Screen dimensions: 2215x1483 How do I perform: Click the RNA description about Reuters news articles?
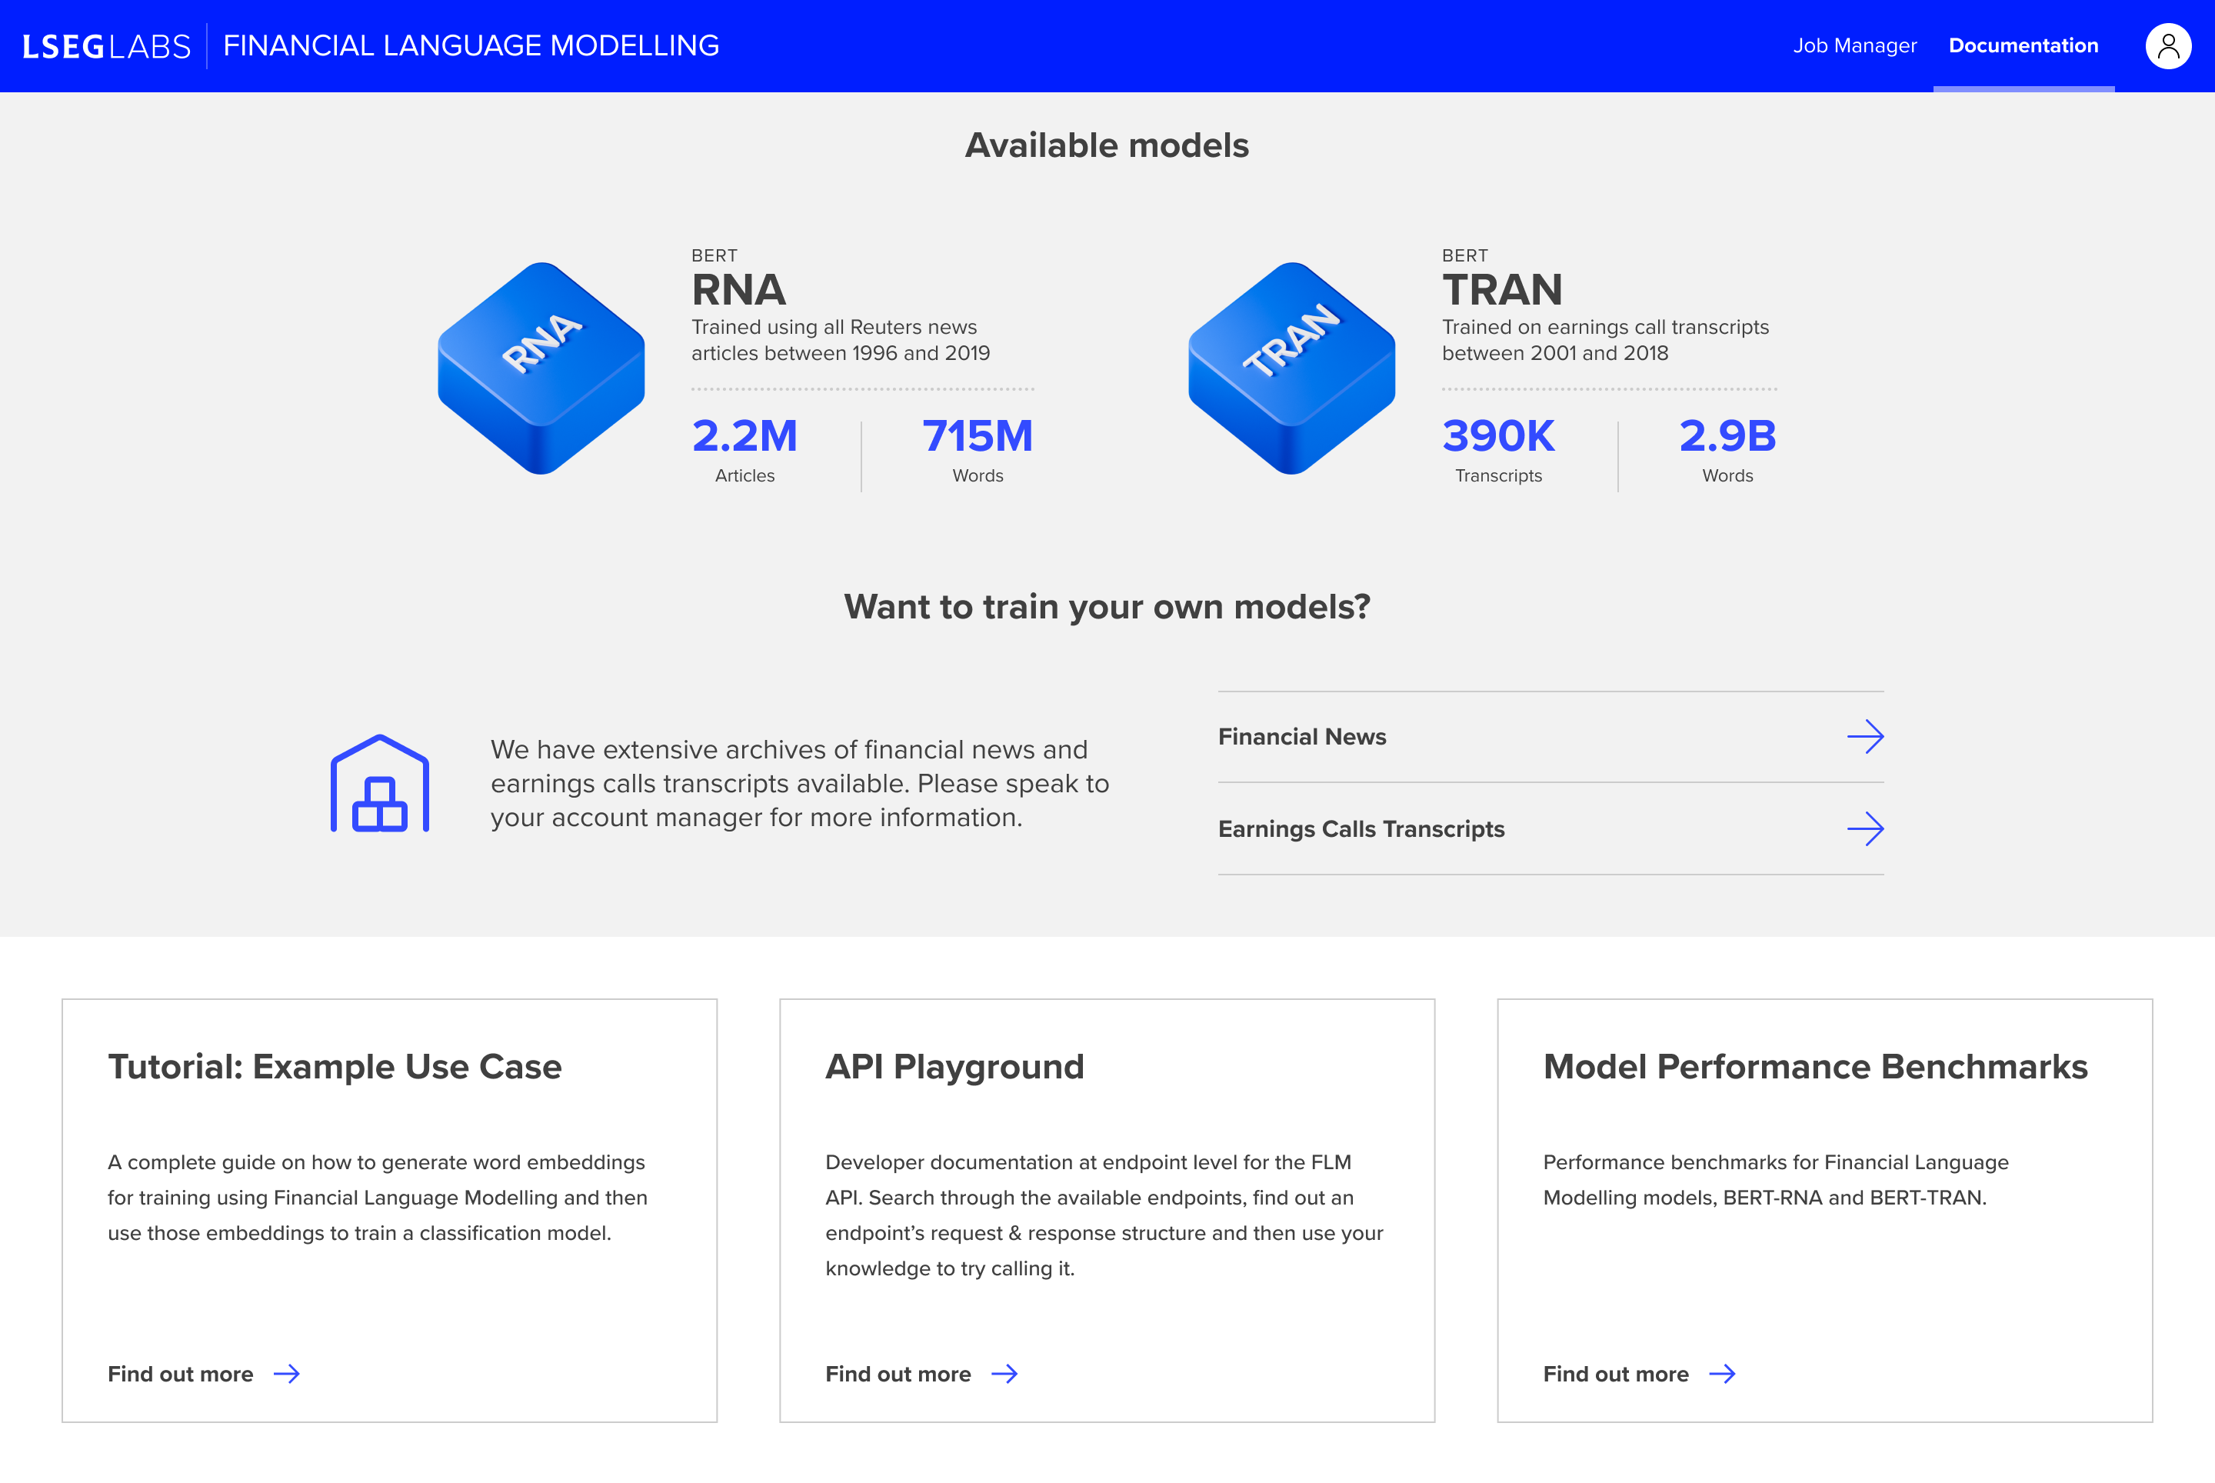point(841,339)
